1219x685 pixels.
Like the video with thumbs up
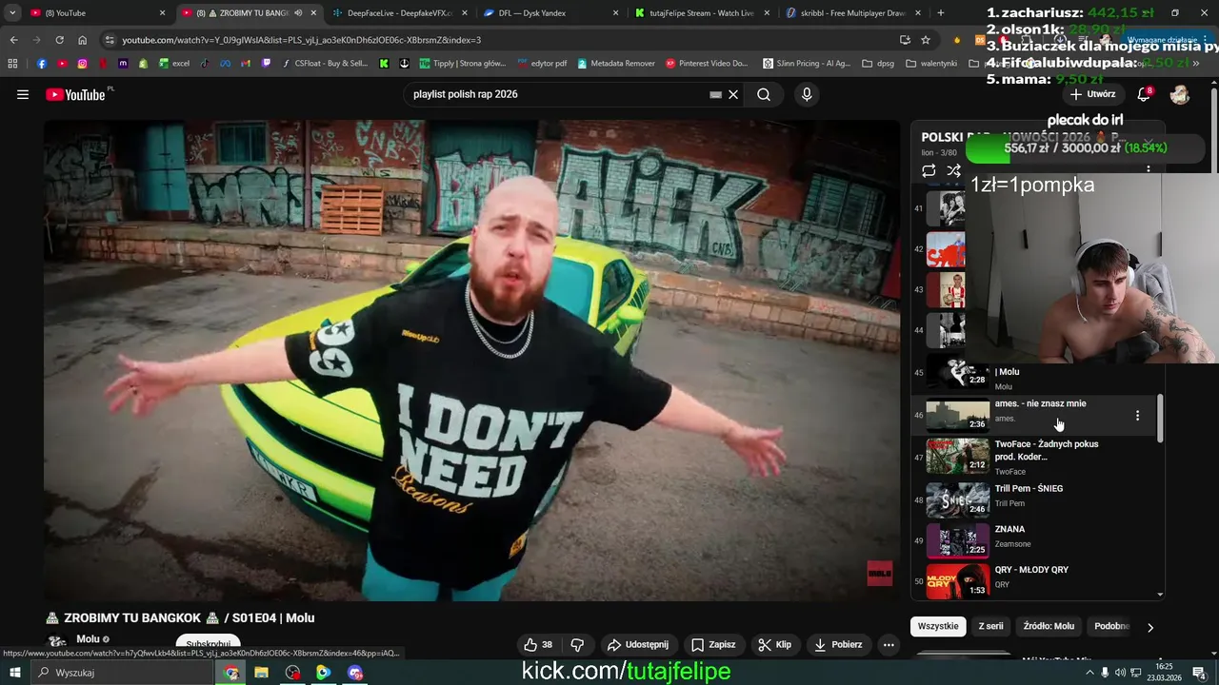[x=538, y=644]
